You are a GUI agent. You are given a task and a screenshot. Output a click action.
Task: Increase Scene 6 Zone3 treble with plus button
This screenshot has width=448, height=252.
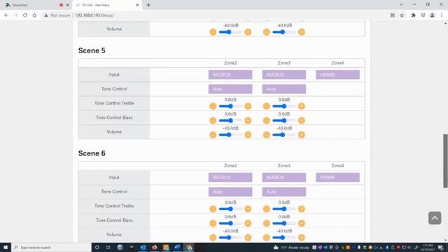pyautogui.click(x=302, y=209)
